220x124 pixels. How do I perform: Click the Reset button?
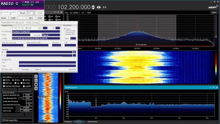(x=22, y=13)
